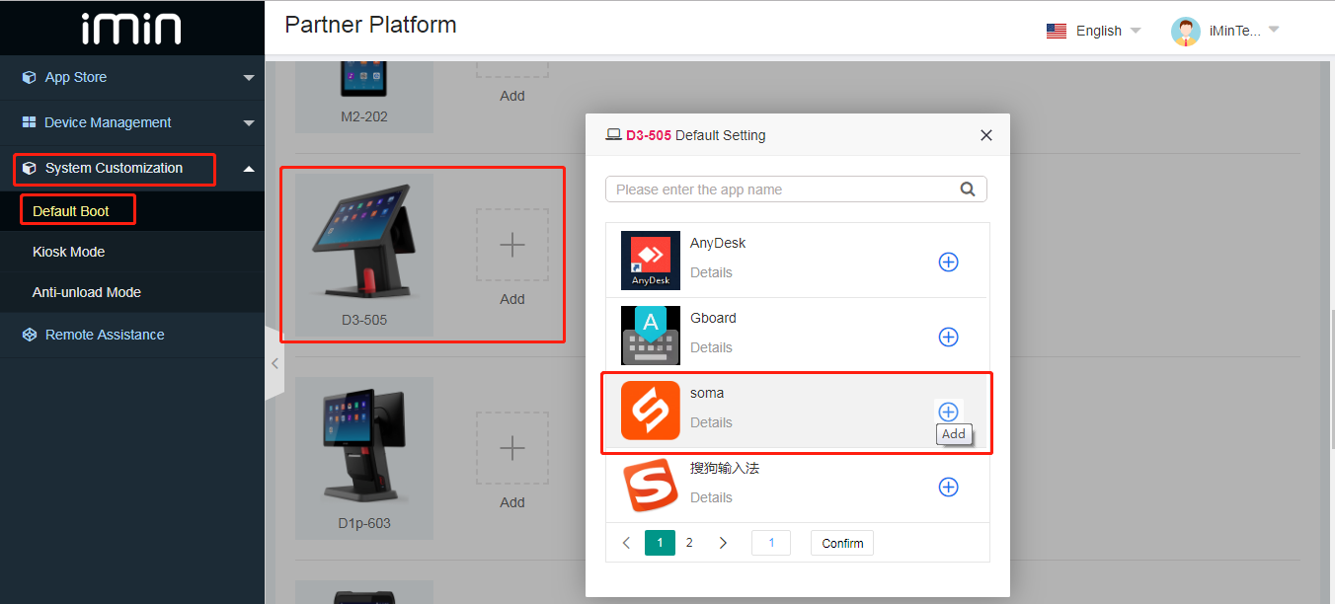Collapse the sidebar with the left arrow handle
Screen dimensions: 1335x604
click(275, 363)
